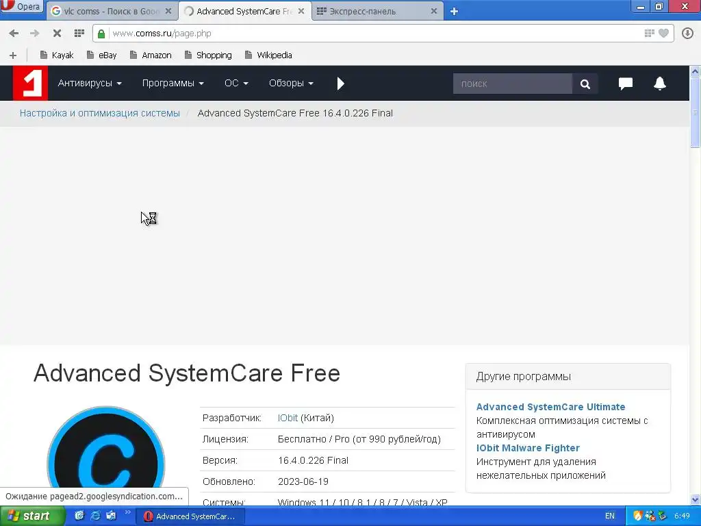Open the Speed Dial grid icon
The image size is (701, 526).
click(x=79, y=33)
